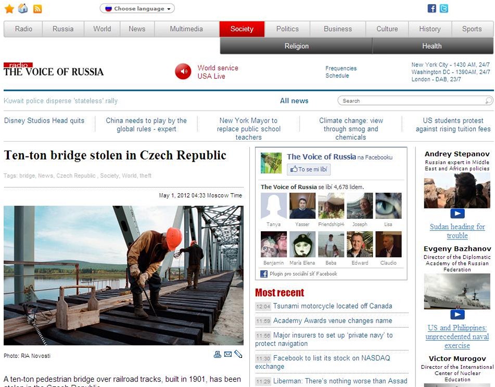Viewport: 495px width, 387px height.
Task: Click the bridge workers article photo
Action: (123, 275)
